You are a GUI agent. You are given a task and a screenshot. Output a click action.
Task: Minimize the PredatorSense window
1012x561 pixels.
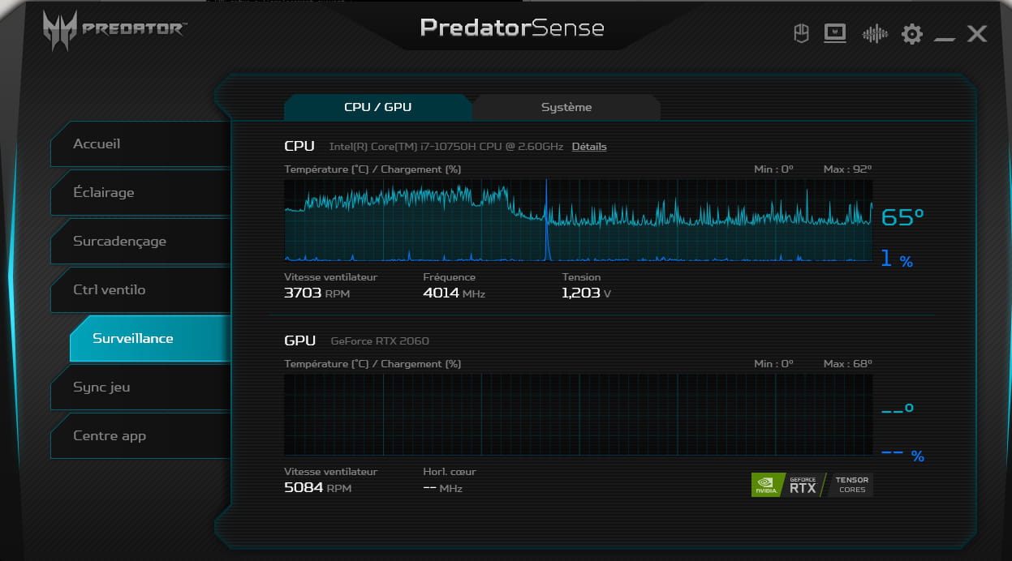click(944, 39)
